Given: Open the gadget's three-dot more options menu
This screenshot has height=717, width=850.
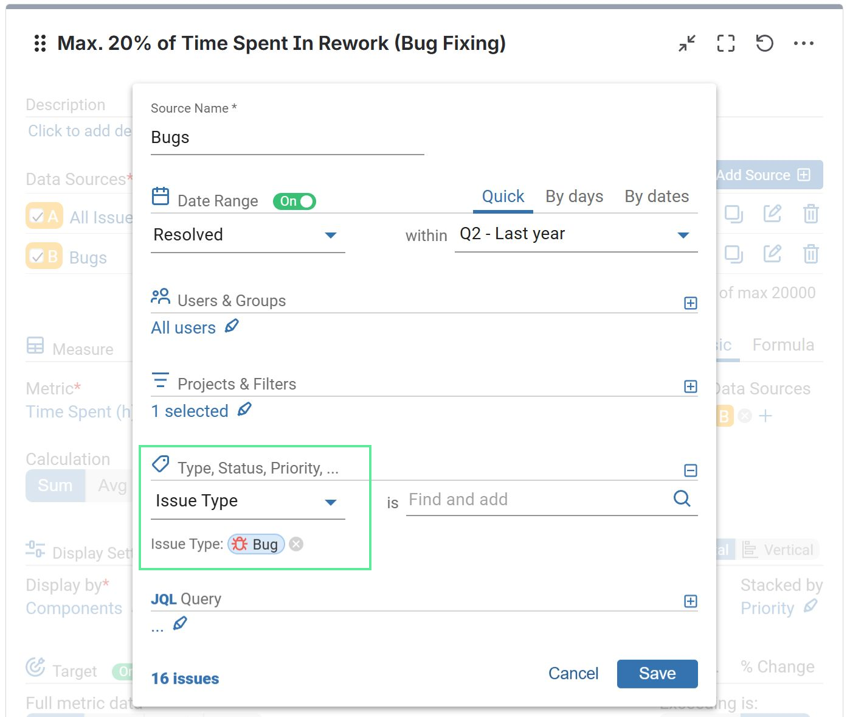Looking at the screenshot, I should point(803,43).
